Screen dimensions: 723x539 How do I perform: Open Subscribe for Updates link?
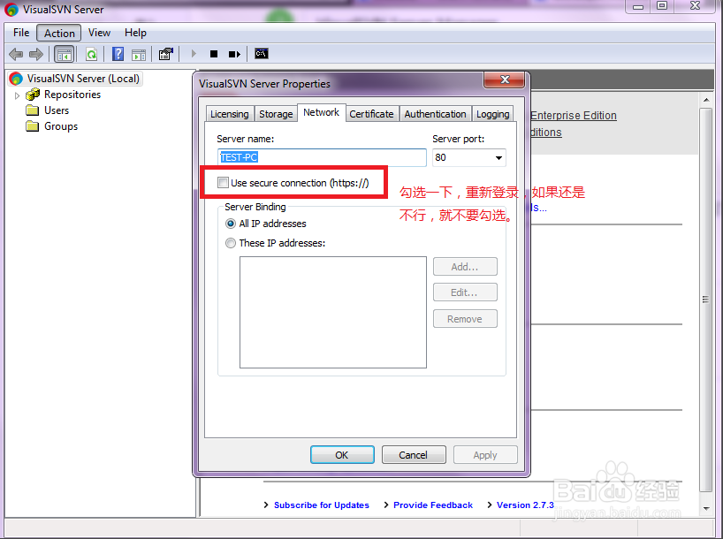322,505
